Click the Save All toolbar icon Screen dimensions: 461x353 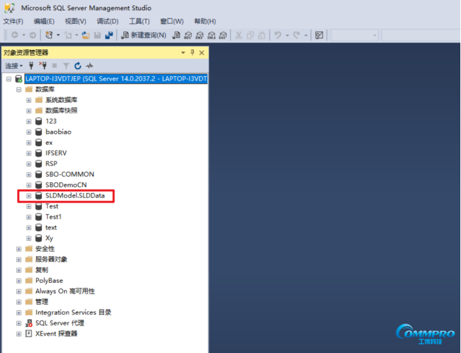[x=108, y=35]
